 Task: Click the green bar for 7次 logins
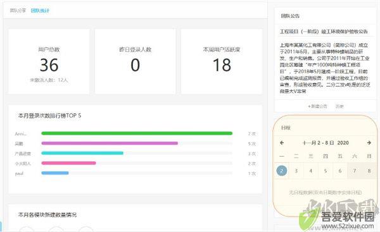click(137, 133)
